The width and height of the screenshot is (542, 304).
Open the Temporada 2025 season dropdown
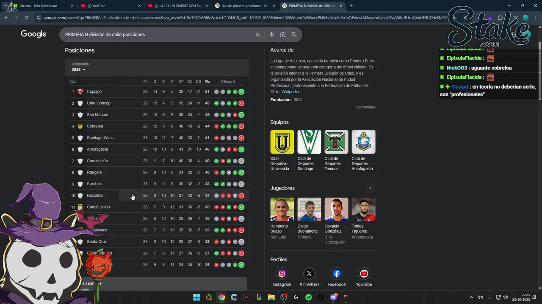pos(78,70)
